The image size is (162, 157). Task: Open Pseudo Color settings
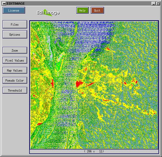tap(15, 80)
